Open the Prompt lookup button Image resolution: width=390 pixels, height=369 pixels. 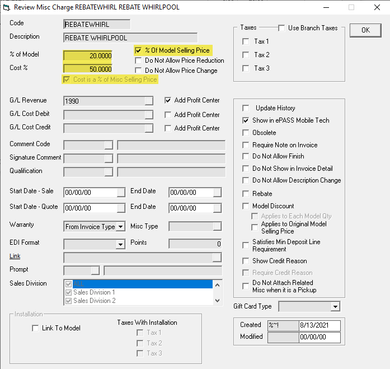coord(95,270)
